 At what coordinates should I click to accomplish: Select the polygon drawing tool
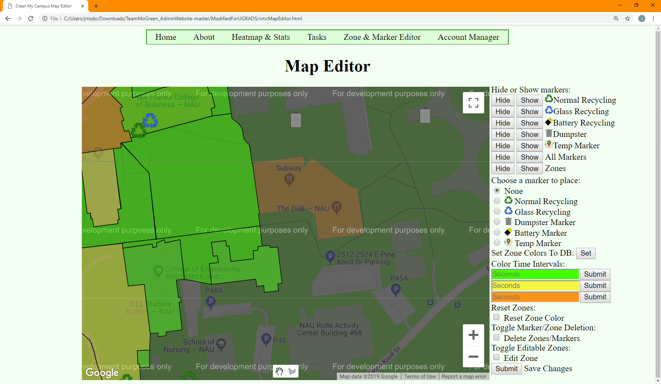(x=292, y=372)
